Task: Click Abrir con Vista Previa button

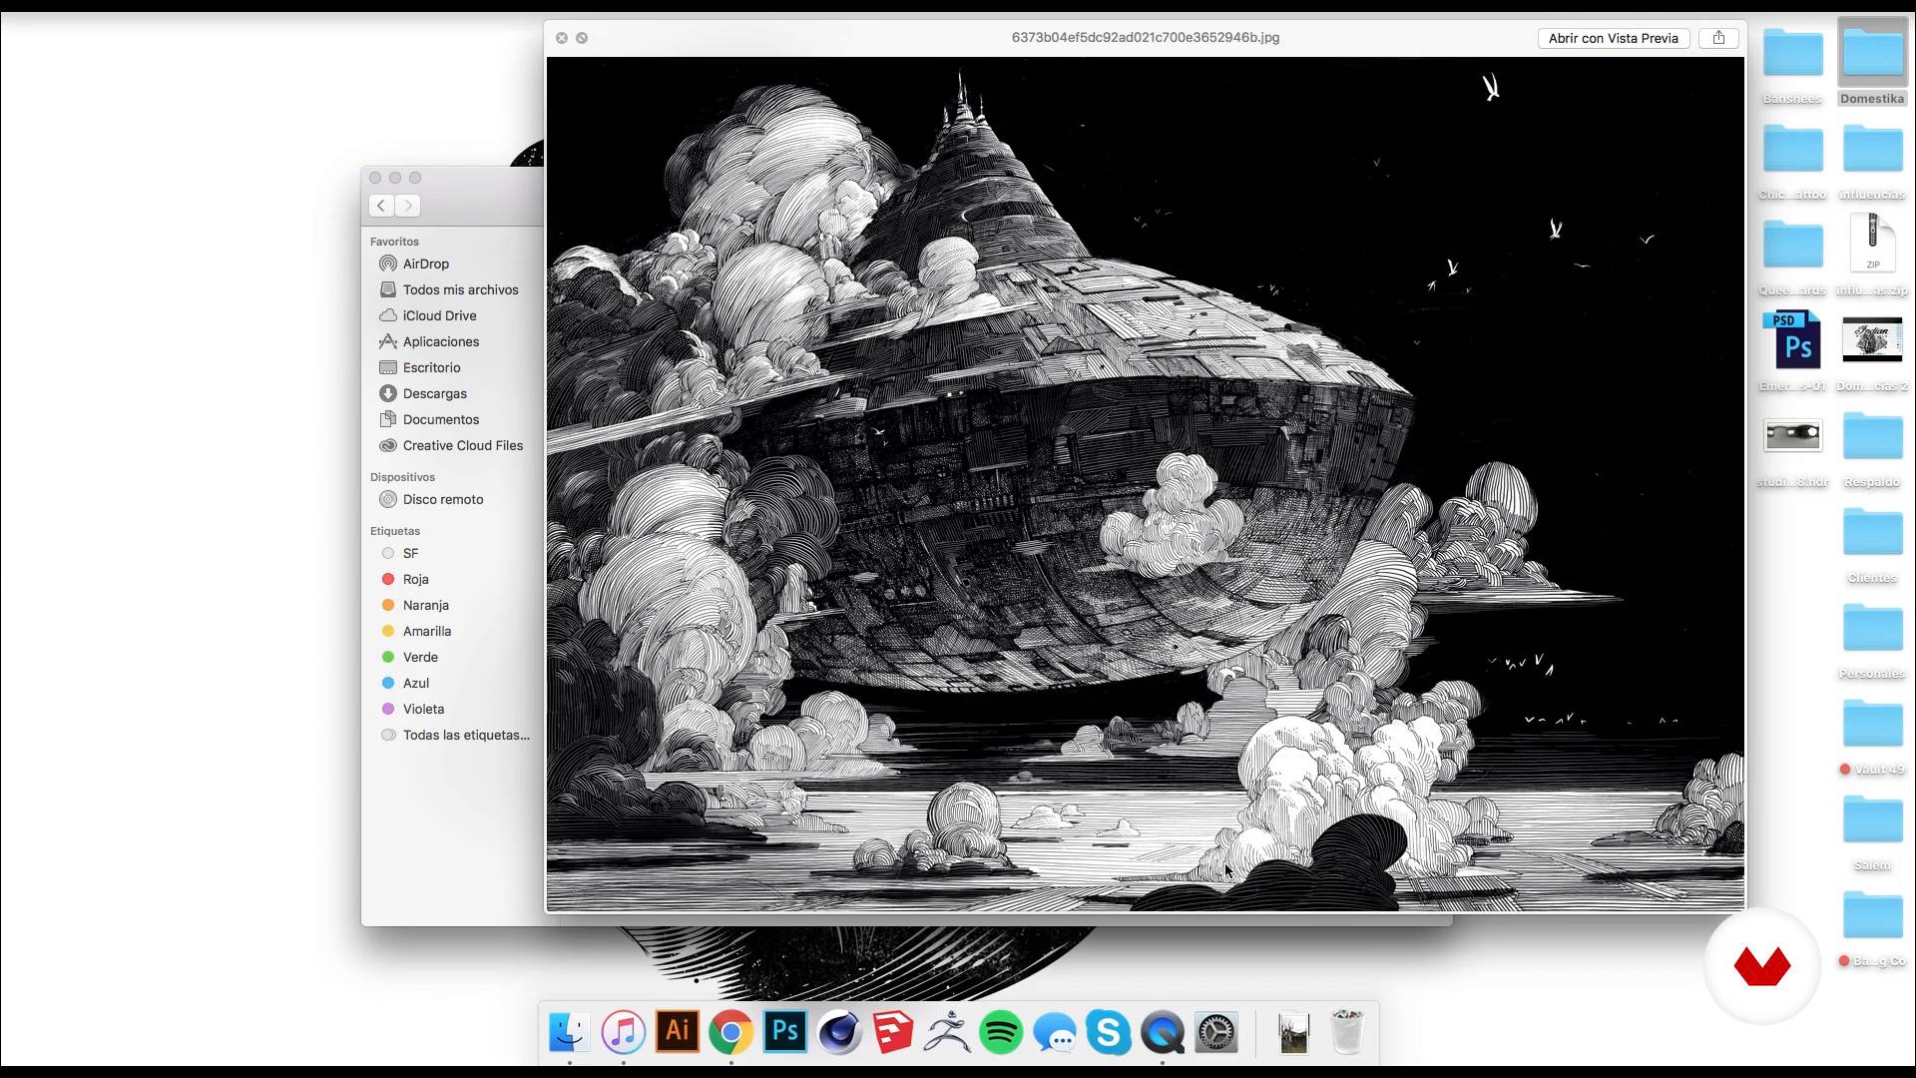Action: (x=1614, y=38)
